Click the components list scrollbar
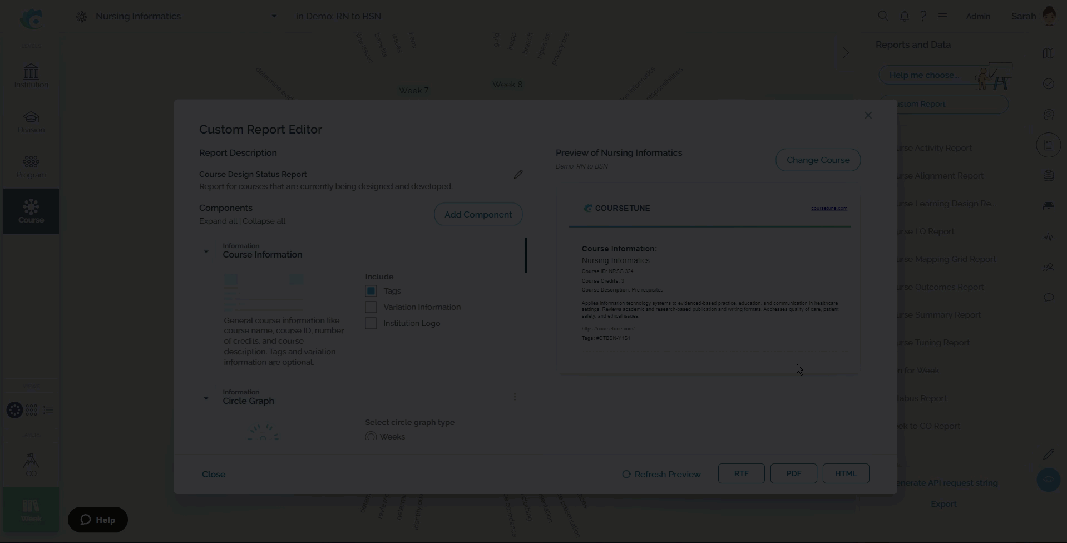The width and height of the screenshot is (1067, 543). [x=526, y=255]
